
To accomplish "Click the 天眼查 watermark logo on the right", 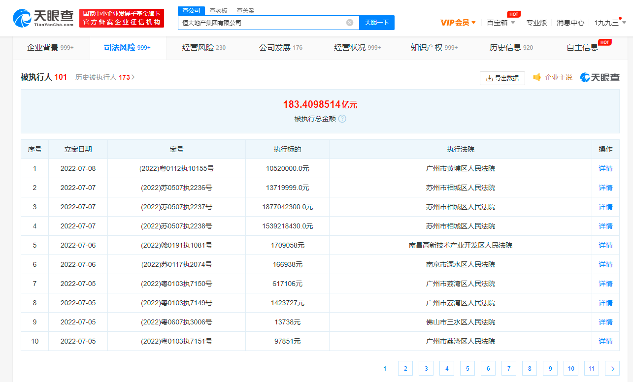I will [x=600, y=78].
